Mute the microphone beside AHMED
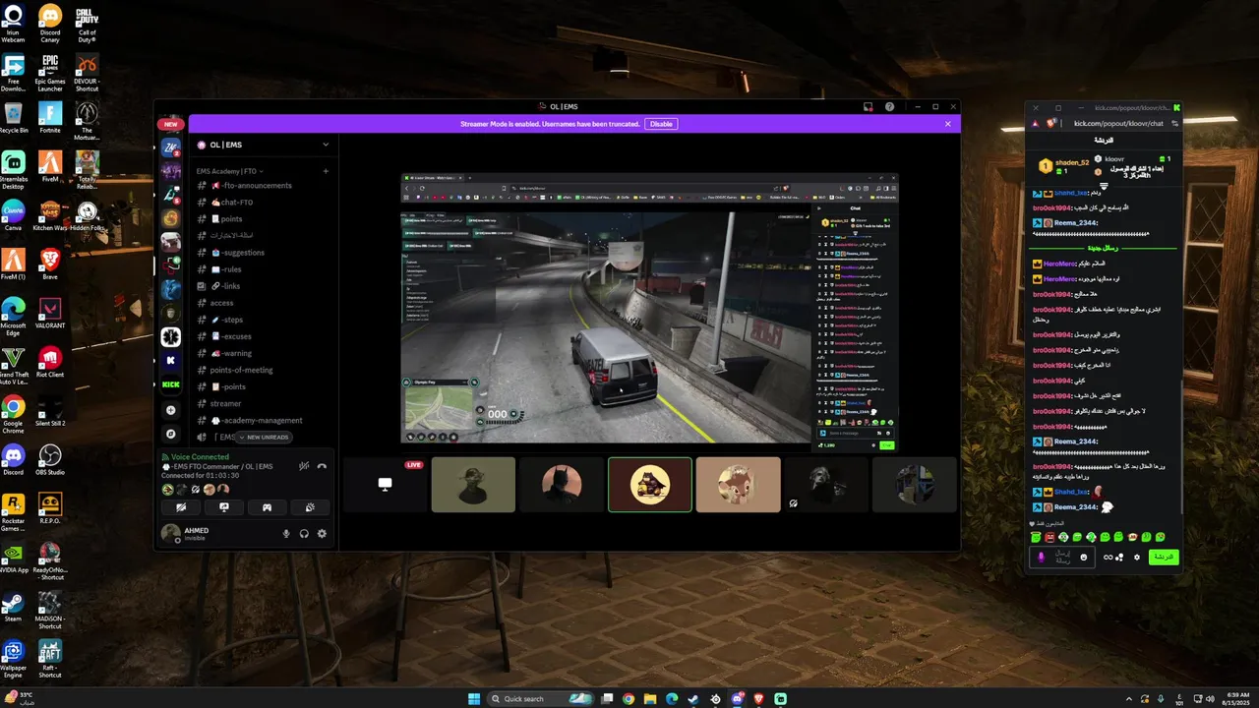This screenshot has width=1259, height=708. 286,534
